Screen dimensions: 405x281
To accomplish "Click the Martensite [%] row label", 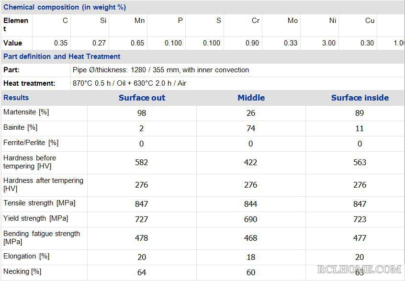I will coord(26,112).
